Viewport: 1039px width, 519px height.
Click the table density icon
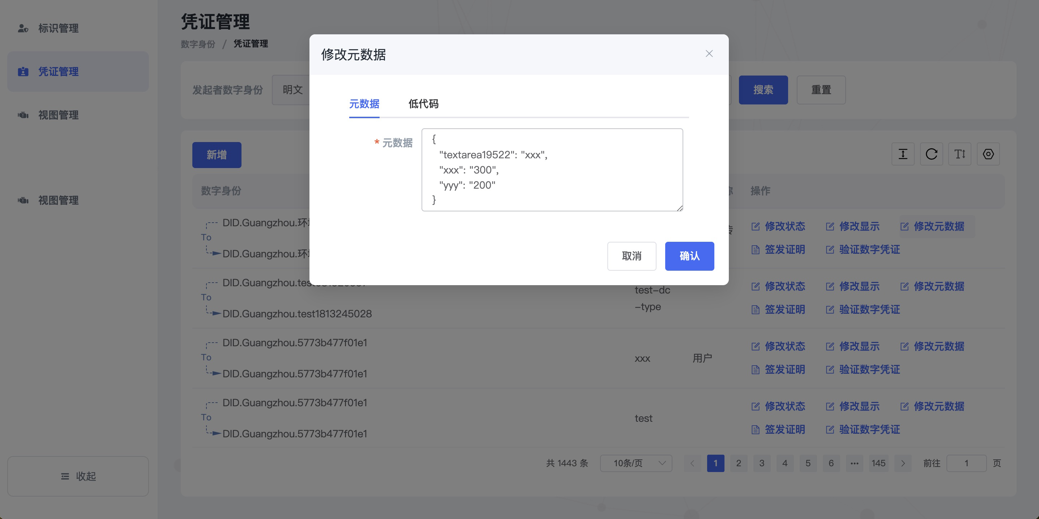[903, 154]
